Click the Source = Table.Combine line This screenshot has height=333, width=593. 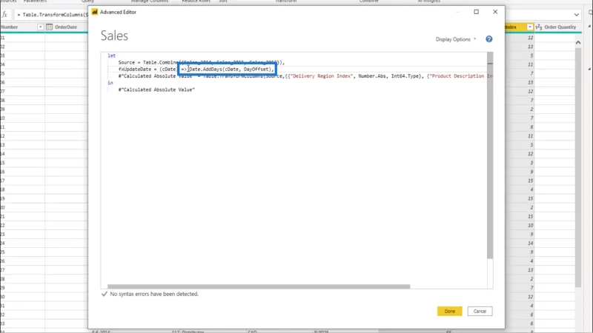click(201, 63)
